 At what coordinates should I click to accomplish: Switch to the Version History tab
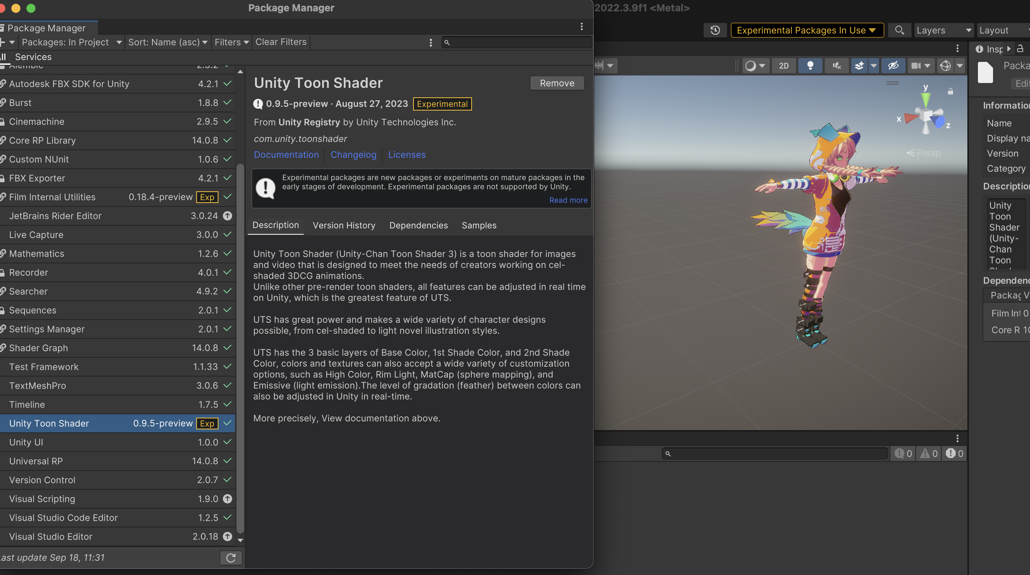tap(344, 226)
